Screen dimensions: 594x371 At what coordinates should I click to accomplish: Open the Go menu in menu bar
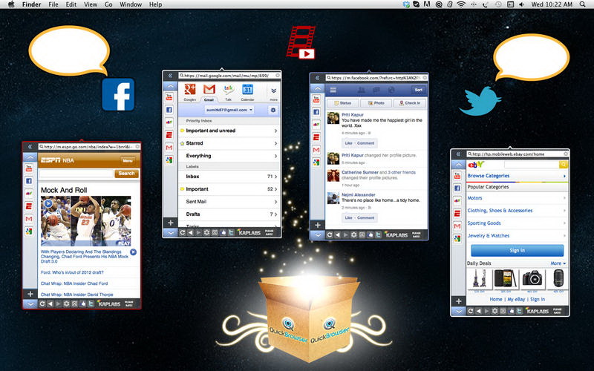point(108,4)
